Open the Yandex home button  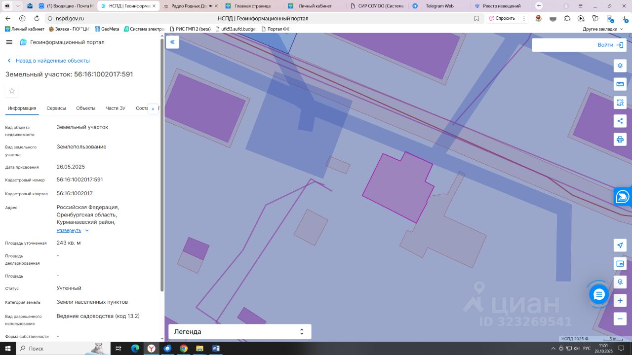point(22,18)
